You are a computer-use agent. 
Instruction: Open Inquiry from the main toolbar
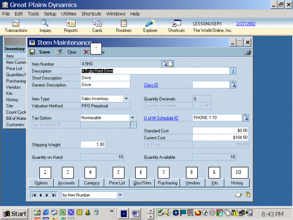45,26
